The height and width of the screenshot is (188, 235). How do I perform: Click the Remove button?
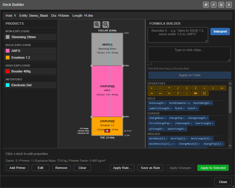61,168
